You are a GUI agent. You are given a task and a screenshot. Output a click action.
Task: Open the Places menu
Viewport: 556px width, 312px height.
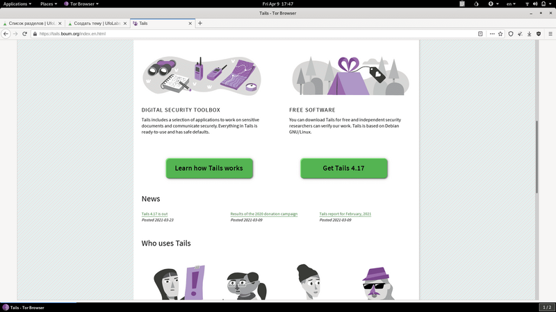(49, 3)
